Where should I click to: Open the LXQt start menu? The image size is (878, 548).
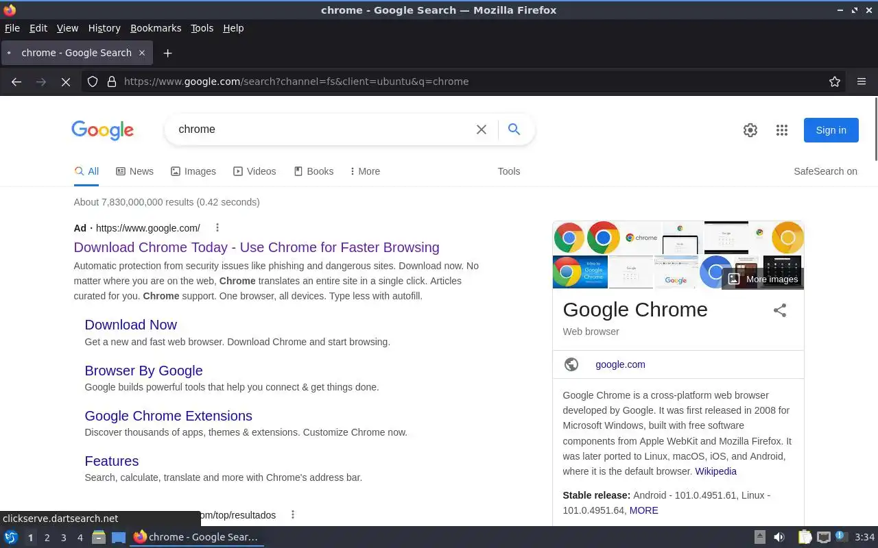(11, 537)
